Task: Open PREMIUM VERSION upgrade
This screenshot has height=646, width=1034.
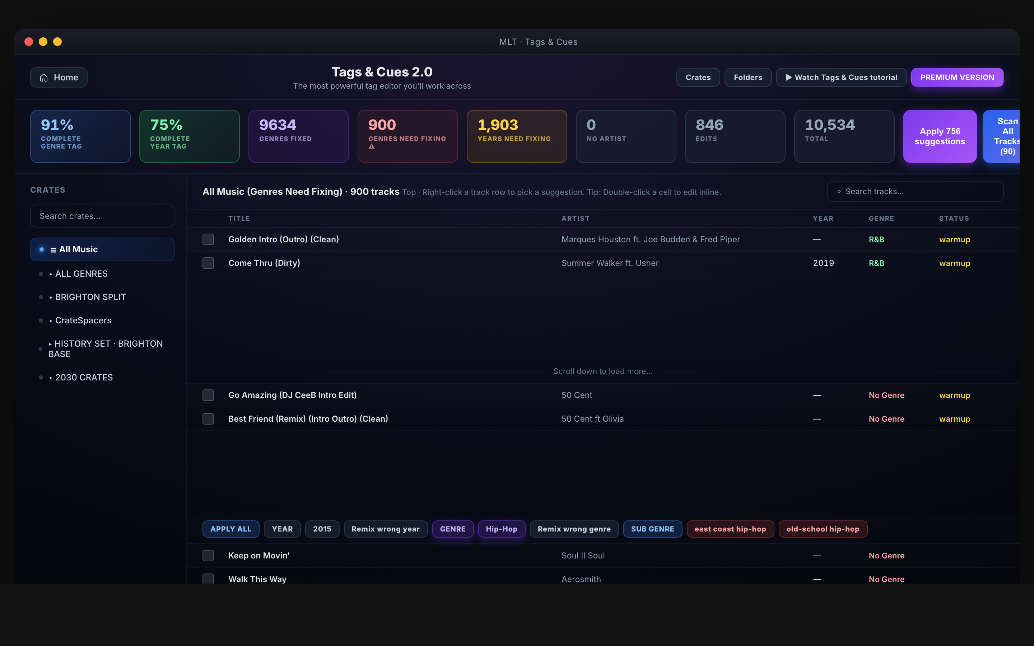Action: (957, 77)
